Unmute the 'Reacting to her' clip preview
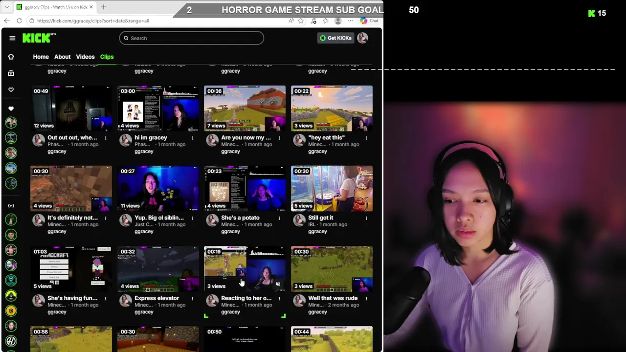The width and height of the screenshot is (626, 352). (278, 284)
